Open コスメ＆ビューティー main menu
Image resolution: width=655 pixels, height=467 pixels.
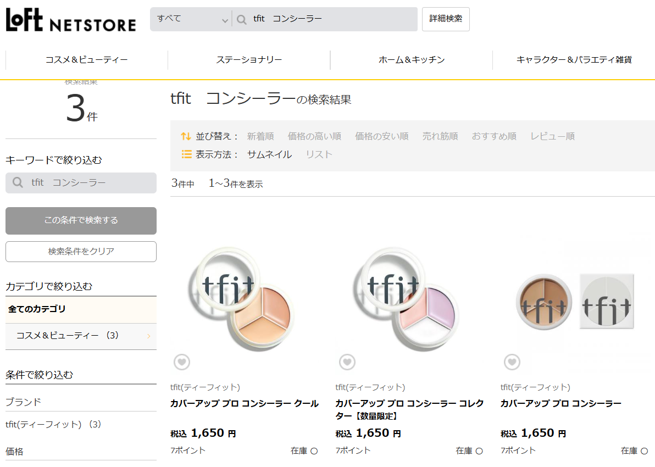[86, 60]
